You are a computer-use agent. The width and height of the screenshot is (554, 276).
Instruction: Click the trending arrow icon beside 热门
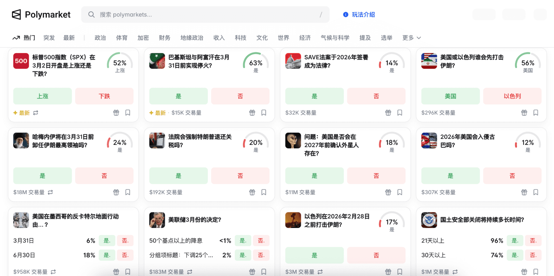[16, 38]
